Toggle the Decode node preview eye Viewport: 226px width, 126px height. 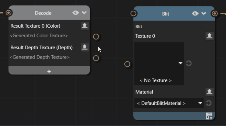76,13
